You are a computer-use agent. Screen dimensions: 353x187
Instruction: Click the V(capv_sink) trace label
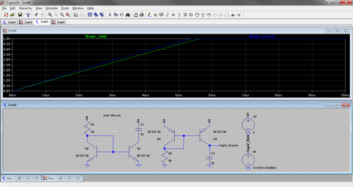pos(95,36)
